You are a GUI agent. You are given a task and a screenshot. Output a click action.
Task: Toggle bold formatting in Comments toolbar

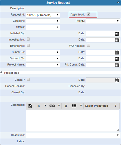tap(38, 106)
